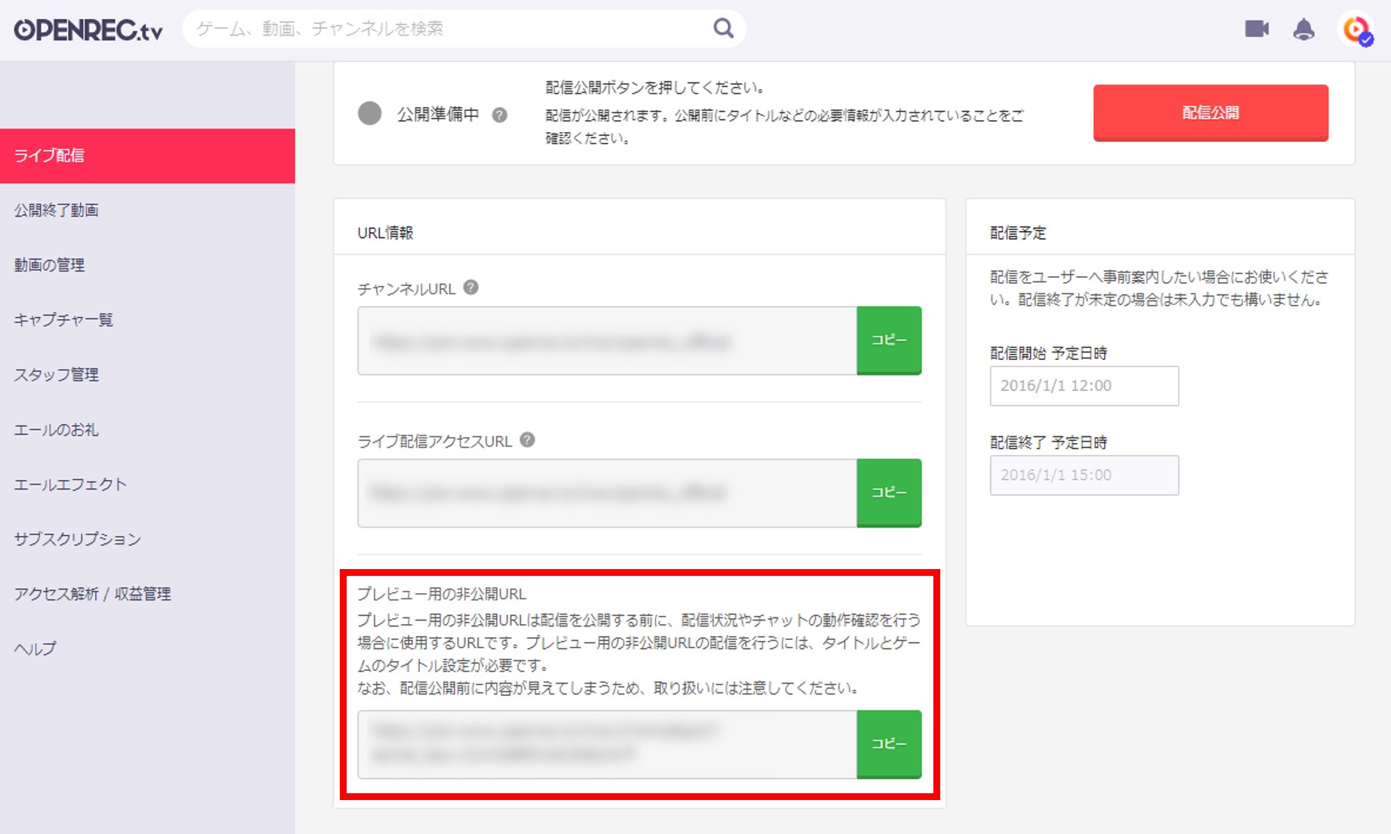
Task: Open the help tooltip beside チャンネルURL
Action: coord(472,285)
